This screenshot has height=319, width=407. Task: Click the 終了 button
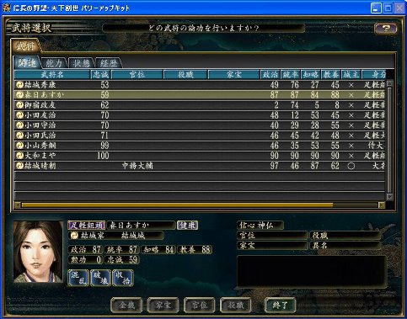coord(280,305)
